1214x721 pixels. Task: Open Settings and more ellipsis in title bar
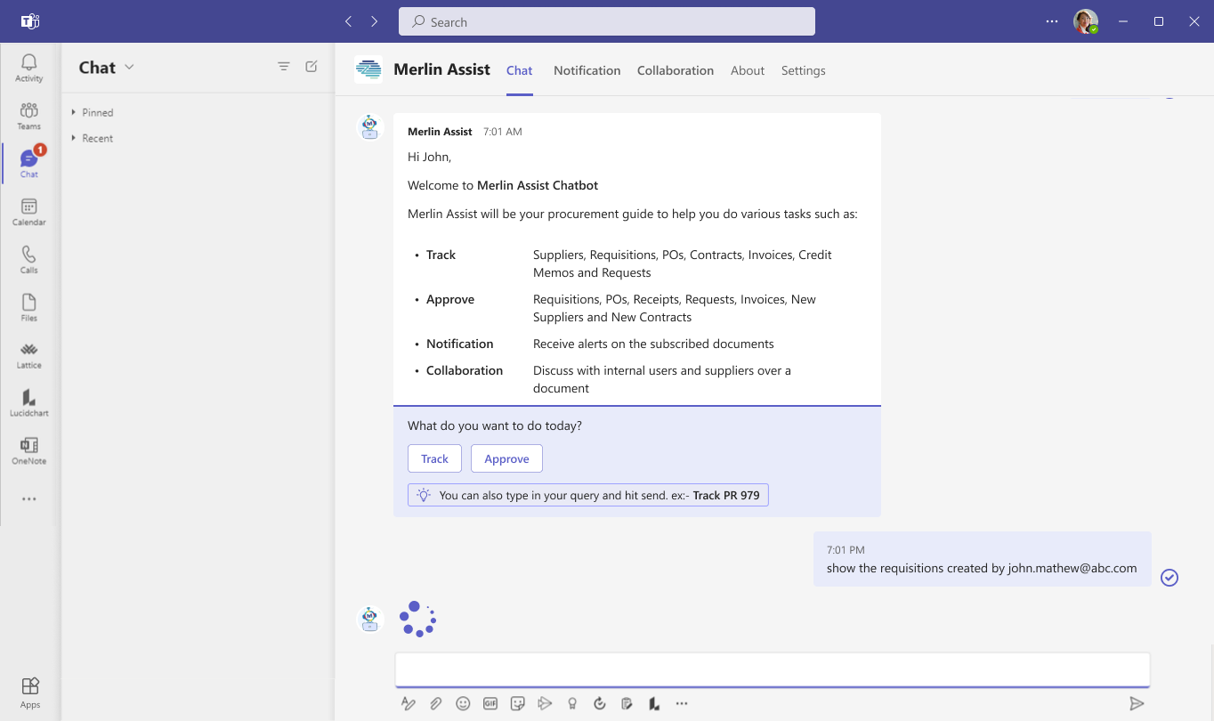pyautogui.click(x=1052, y=21)
